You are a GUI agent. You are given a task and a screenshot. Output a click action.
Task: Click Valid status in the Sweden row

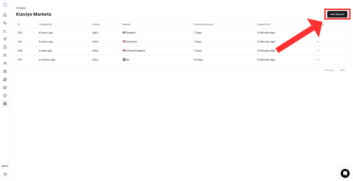point(95,33)
